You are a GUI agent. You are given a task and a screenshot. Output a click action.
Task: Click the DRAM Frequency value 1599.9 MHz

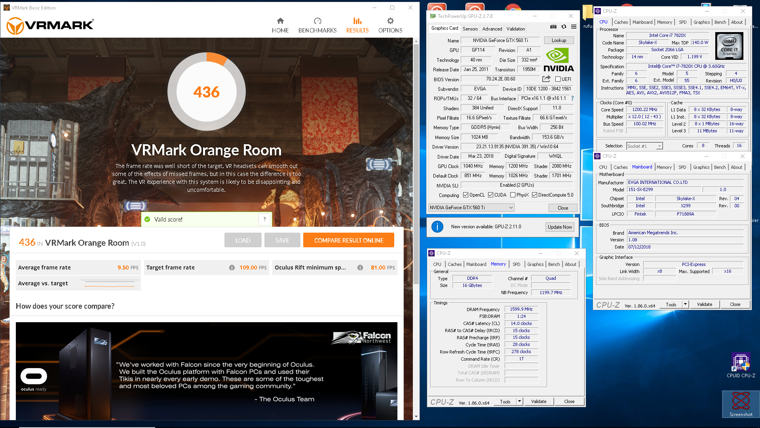point(521,310)
